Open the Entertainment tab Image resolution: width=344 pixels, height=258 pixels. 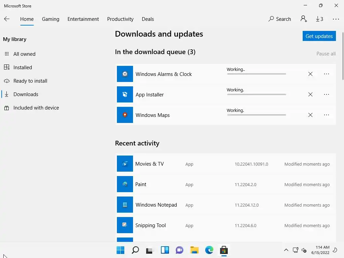tap(83, 19)
